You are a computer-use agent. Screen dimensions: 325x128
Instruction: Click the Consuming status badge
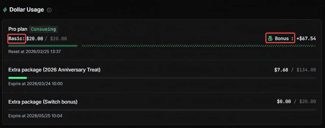click(43, 29)
